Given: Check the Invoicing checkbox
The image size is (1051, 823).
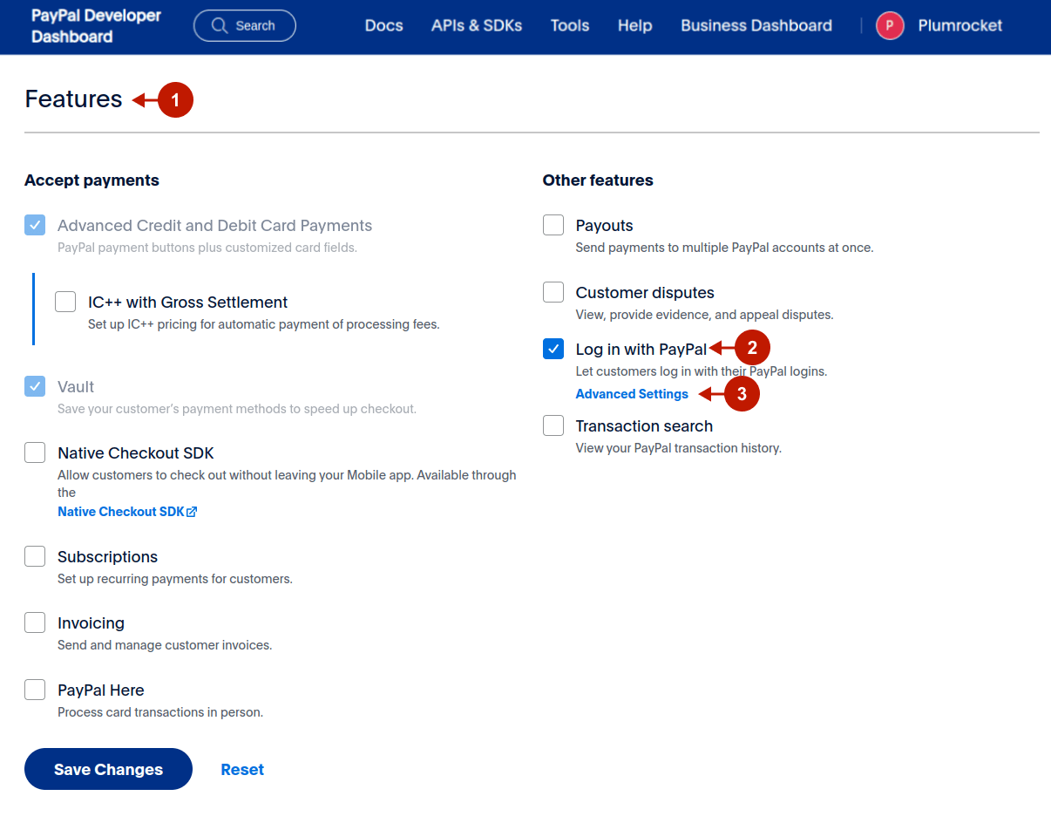Looking at the screenshot, I should (x=35, y=623).
